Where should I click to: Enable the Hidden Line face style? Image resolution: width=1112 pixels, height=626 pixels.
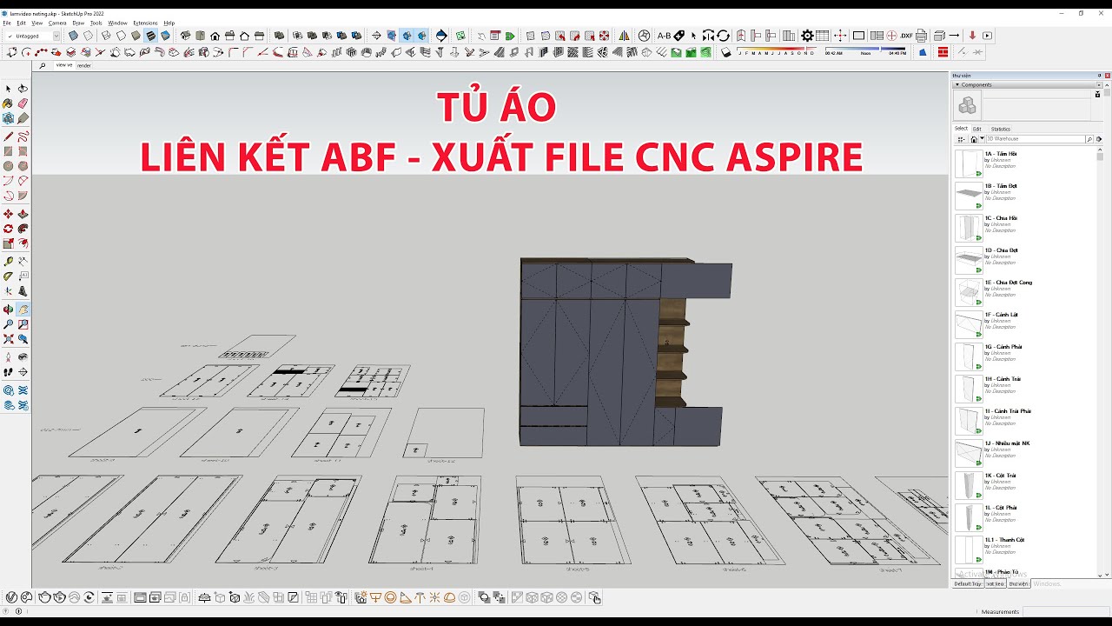pyautogui.click(x=121, y=36)
